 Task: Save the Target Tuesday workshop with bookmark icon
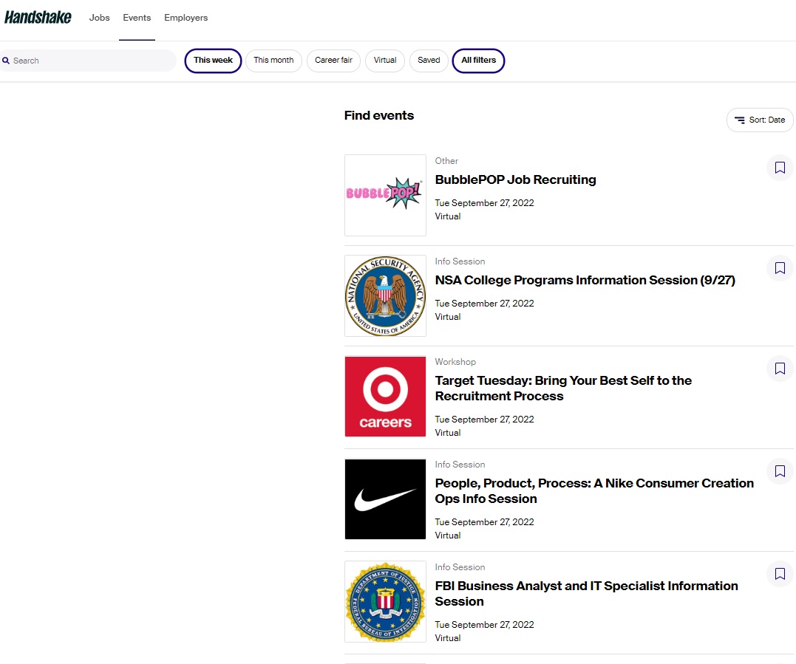point(780,369)
